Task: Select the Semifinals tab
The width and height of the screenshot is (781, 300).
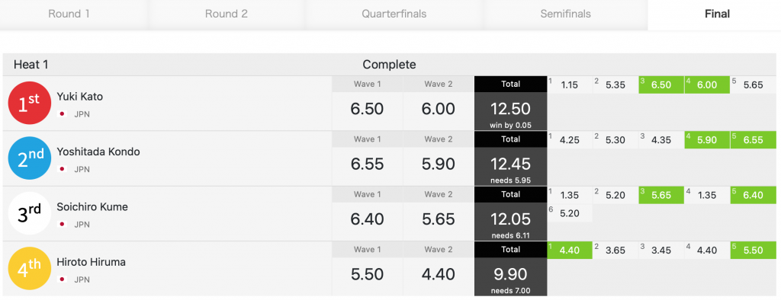Action: point(565,14)
